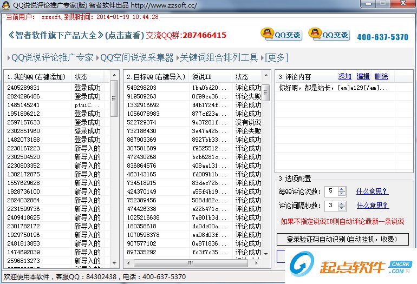This screenshot has width=417, height=284.
Task: Click 说说ID cell 1ba0bd20...
Action: click(x=209, y=88)
